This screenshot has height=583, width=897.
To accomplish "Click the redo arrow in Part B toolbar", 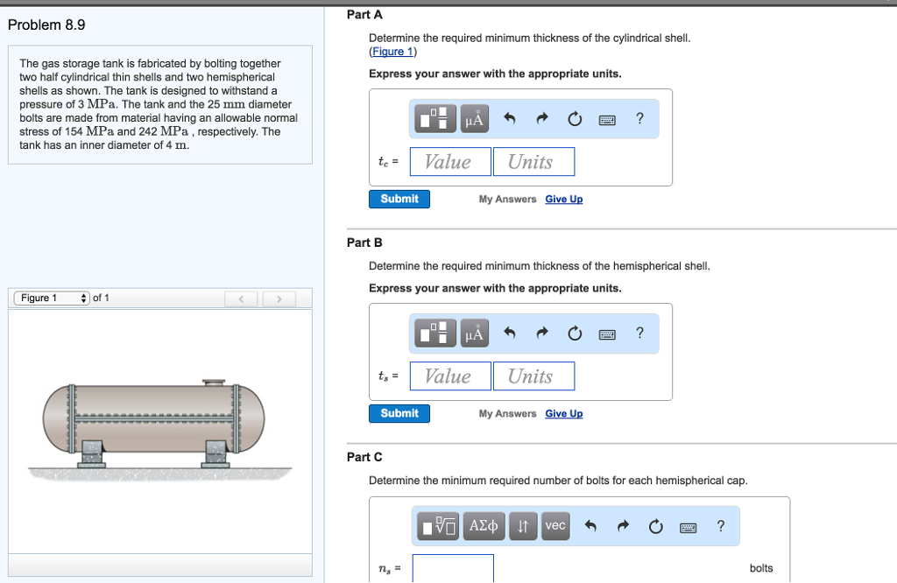I will [x=541, y=333].
